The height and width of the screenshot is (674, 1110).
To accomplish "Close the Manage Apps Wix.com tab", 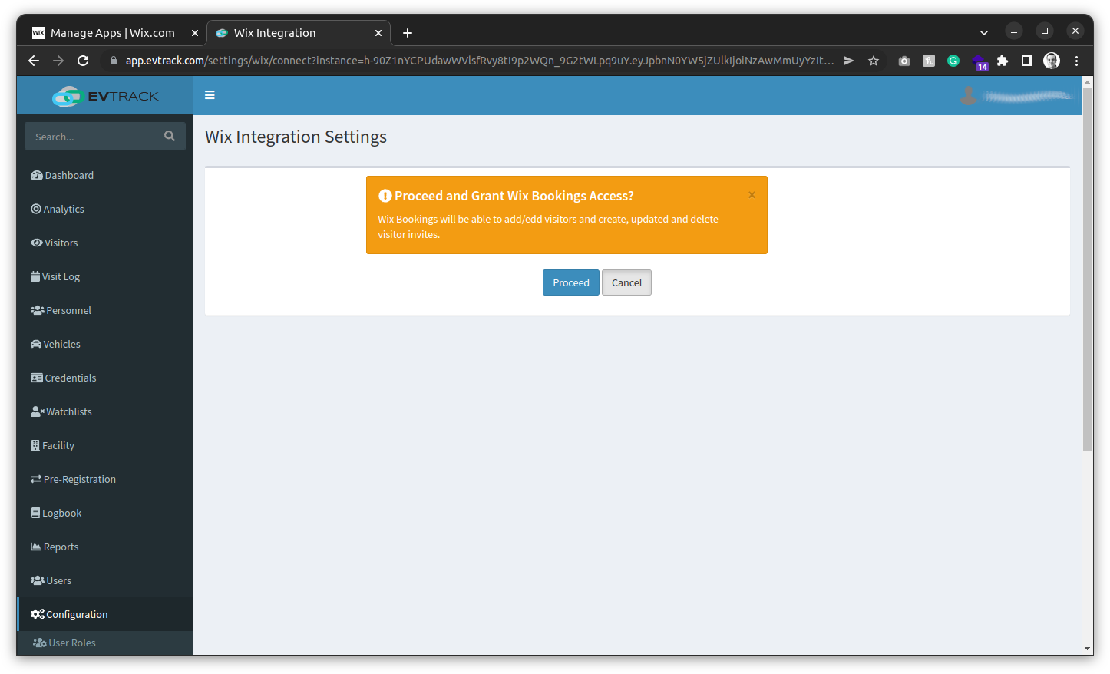I will click(x=195, y=33).
